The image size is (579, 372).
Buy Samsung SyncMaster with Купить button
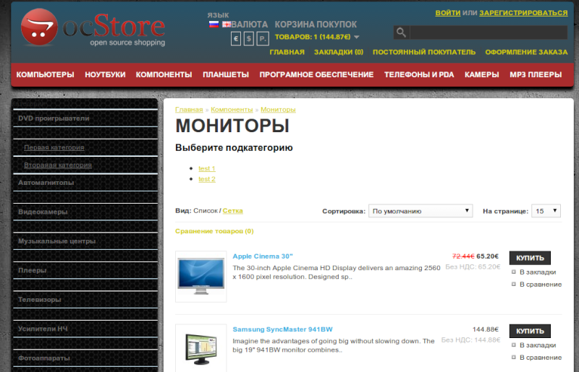pos(530,331)
